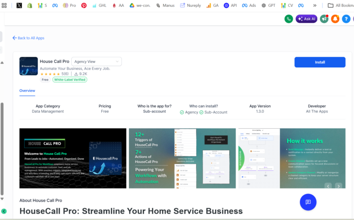
Task: Click the second Meta bookmark after CV
Action: 301,5
